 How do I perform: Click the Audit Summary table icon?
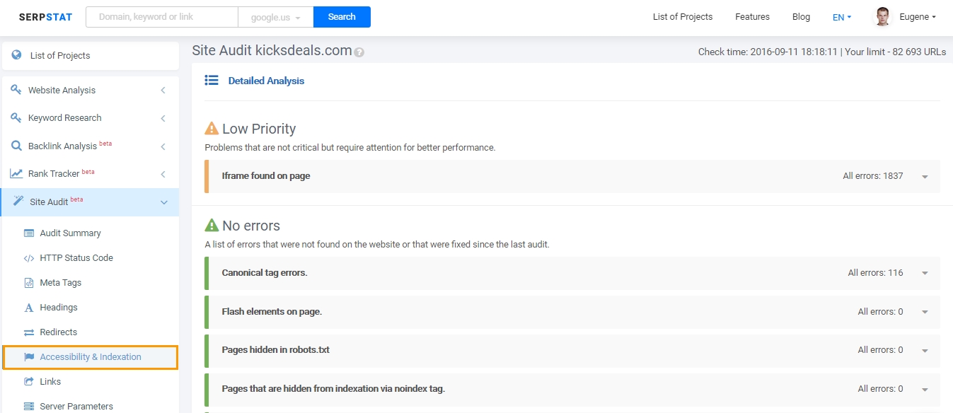[x=29, y=233]
